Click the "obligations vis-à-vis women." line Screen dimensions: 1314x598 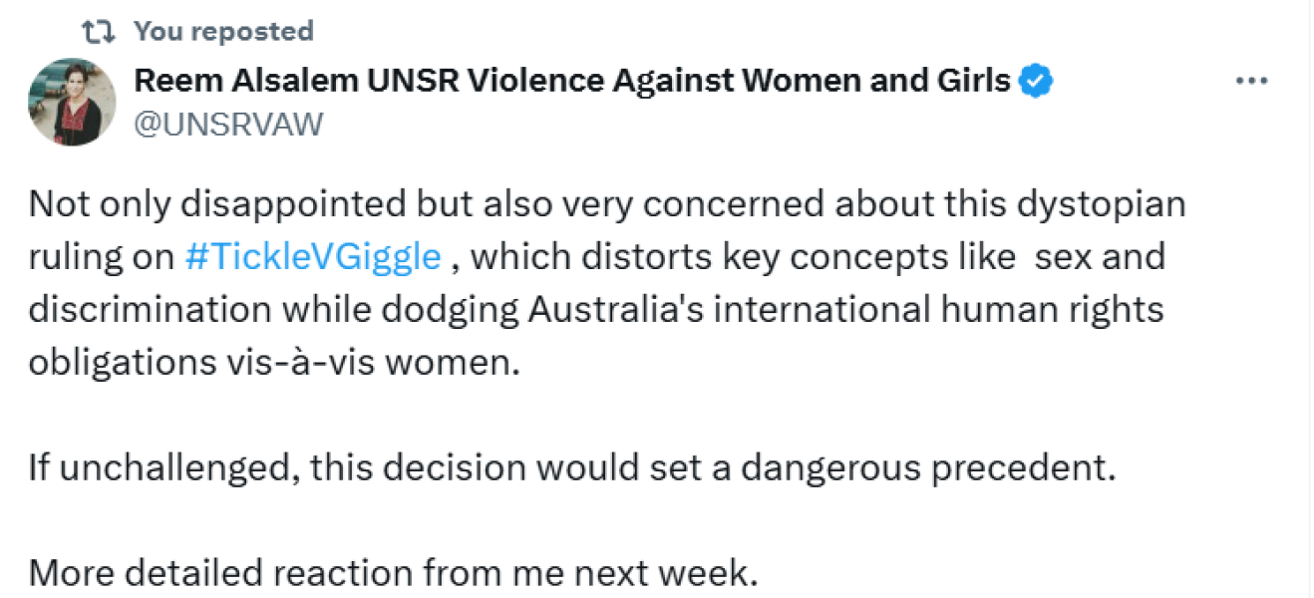(x=274, y=361)
